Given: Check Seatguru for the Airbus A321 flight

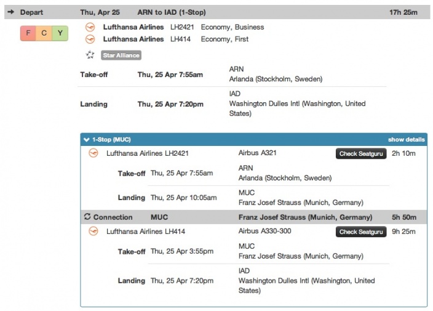Looking at the screenshot, I should 361,153.
